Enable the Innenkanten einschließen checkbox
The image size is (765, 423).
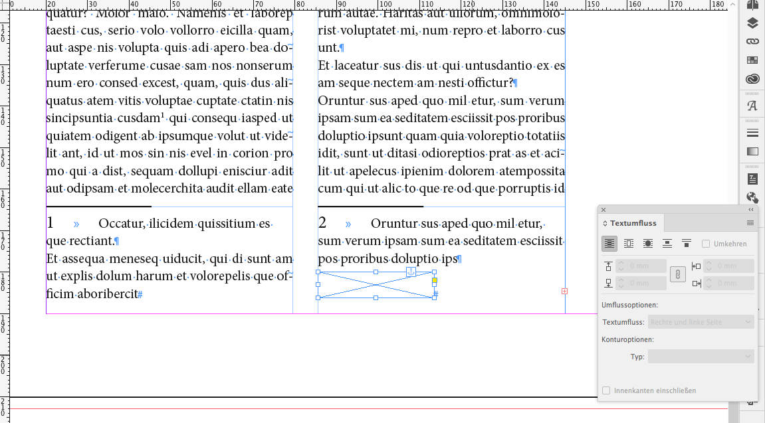606,390
